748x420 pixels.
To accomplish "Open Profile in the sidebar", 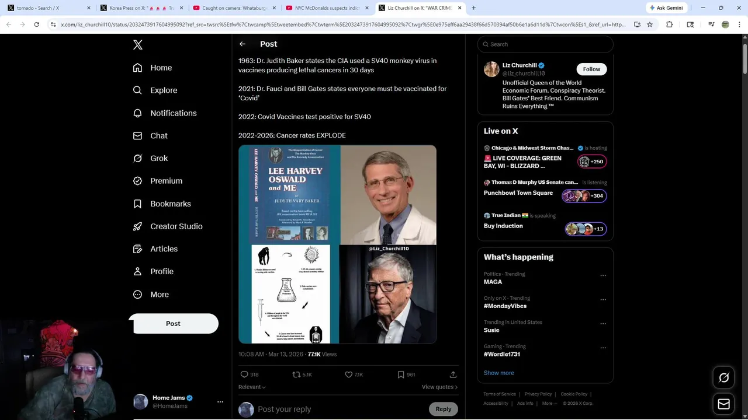I will (153, 271).
